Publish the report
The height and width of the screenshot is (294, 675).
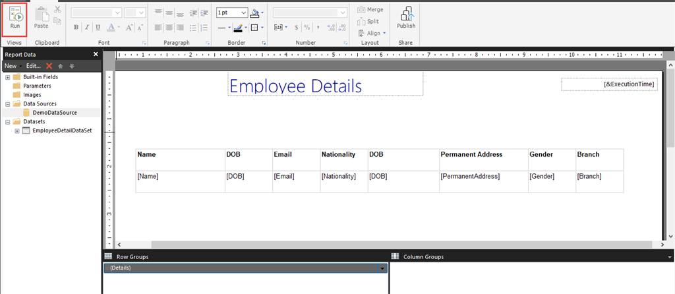pos(406,18)
